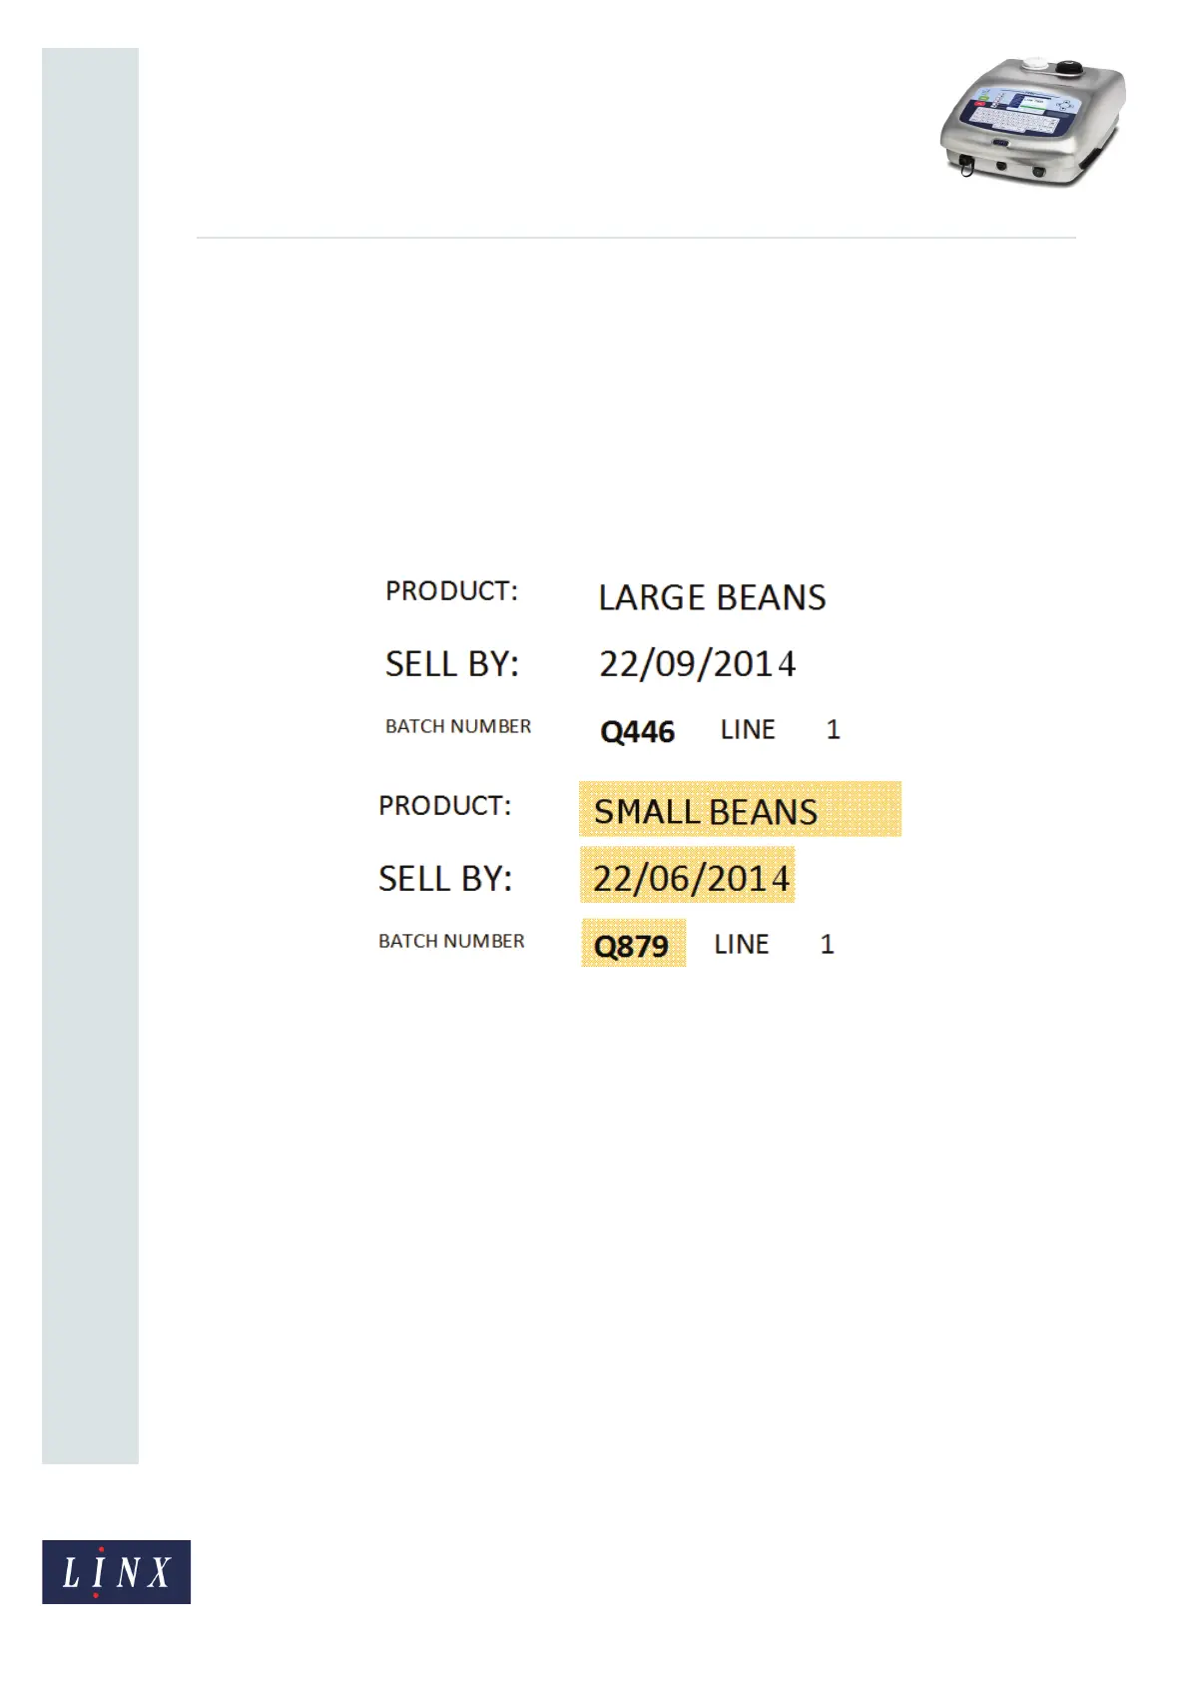Viewport: 1188px width, 1682px height.
Task: Click the SELL BY: label beside 22/09/2014
Action: point(452,664)
